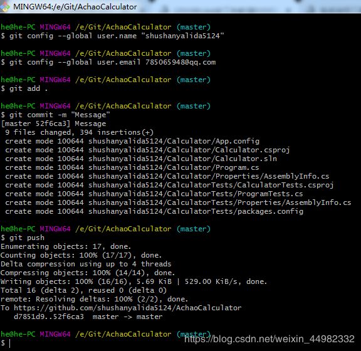Select the Calculator/App.config create mode line

(x=132, y=141)
